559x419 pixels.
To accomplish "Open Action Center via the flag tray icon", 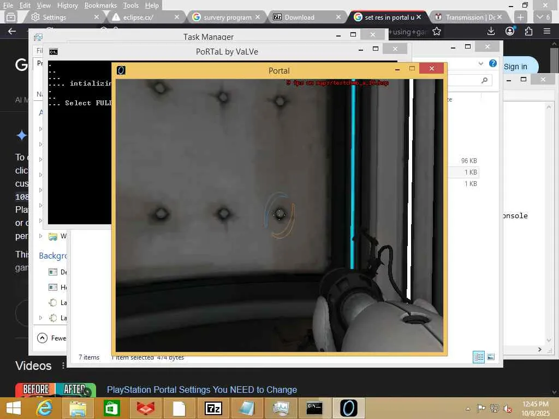I will coord(481,408).
